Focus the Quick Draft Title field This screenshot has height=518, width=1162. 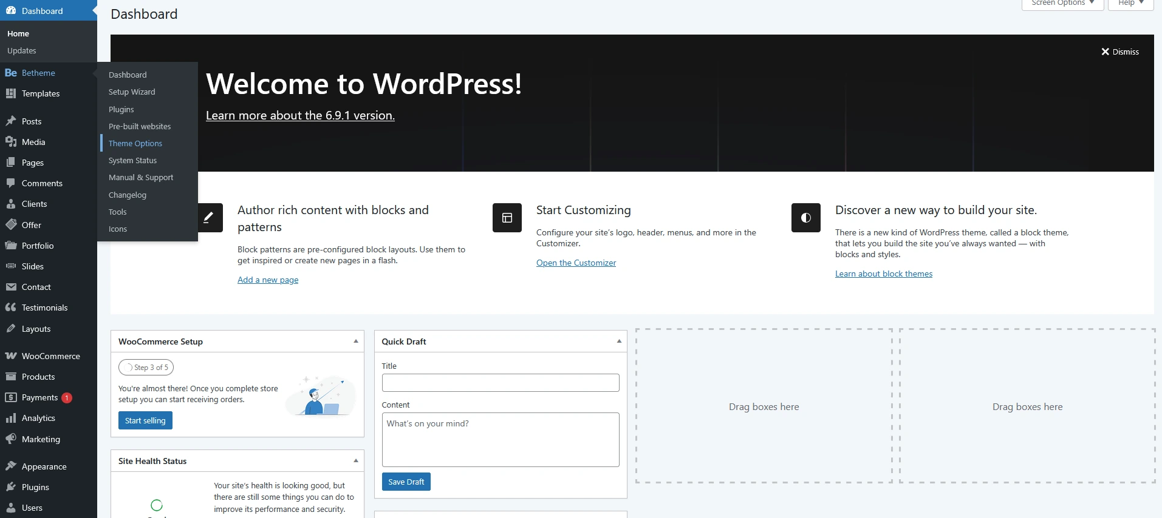coord(501,383)
